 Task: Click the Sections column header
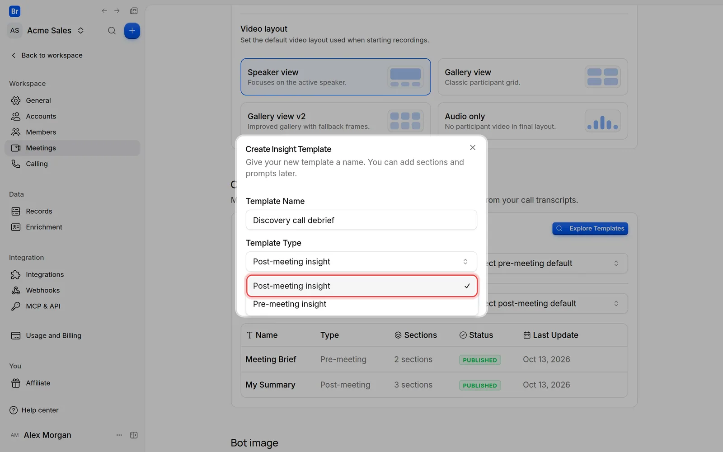416,335
